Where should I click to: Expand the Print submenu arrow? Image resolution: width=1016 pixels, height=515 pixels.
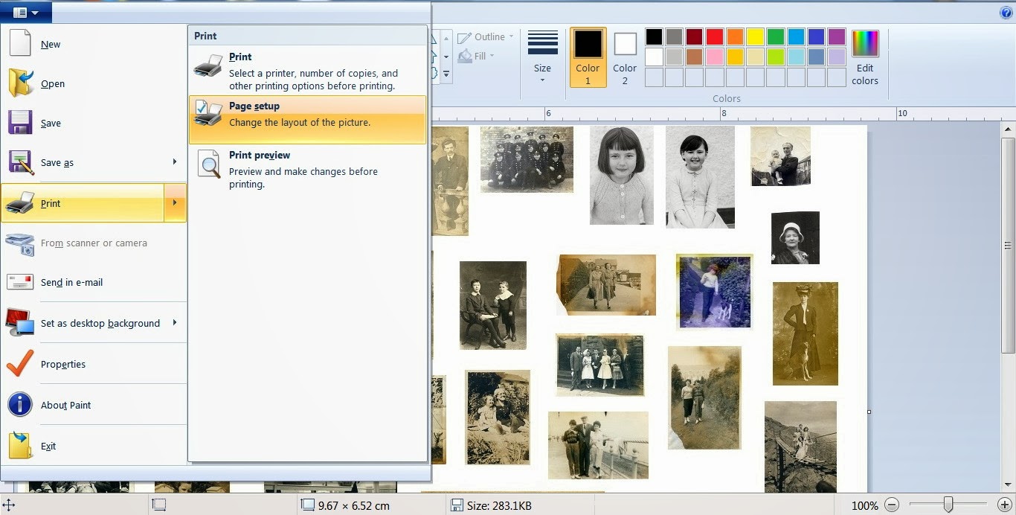[175, 202]
